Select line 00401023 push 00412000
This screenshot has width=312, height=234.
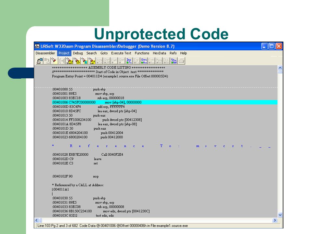[87, 137]
